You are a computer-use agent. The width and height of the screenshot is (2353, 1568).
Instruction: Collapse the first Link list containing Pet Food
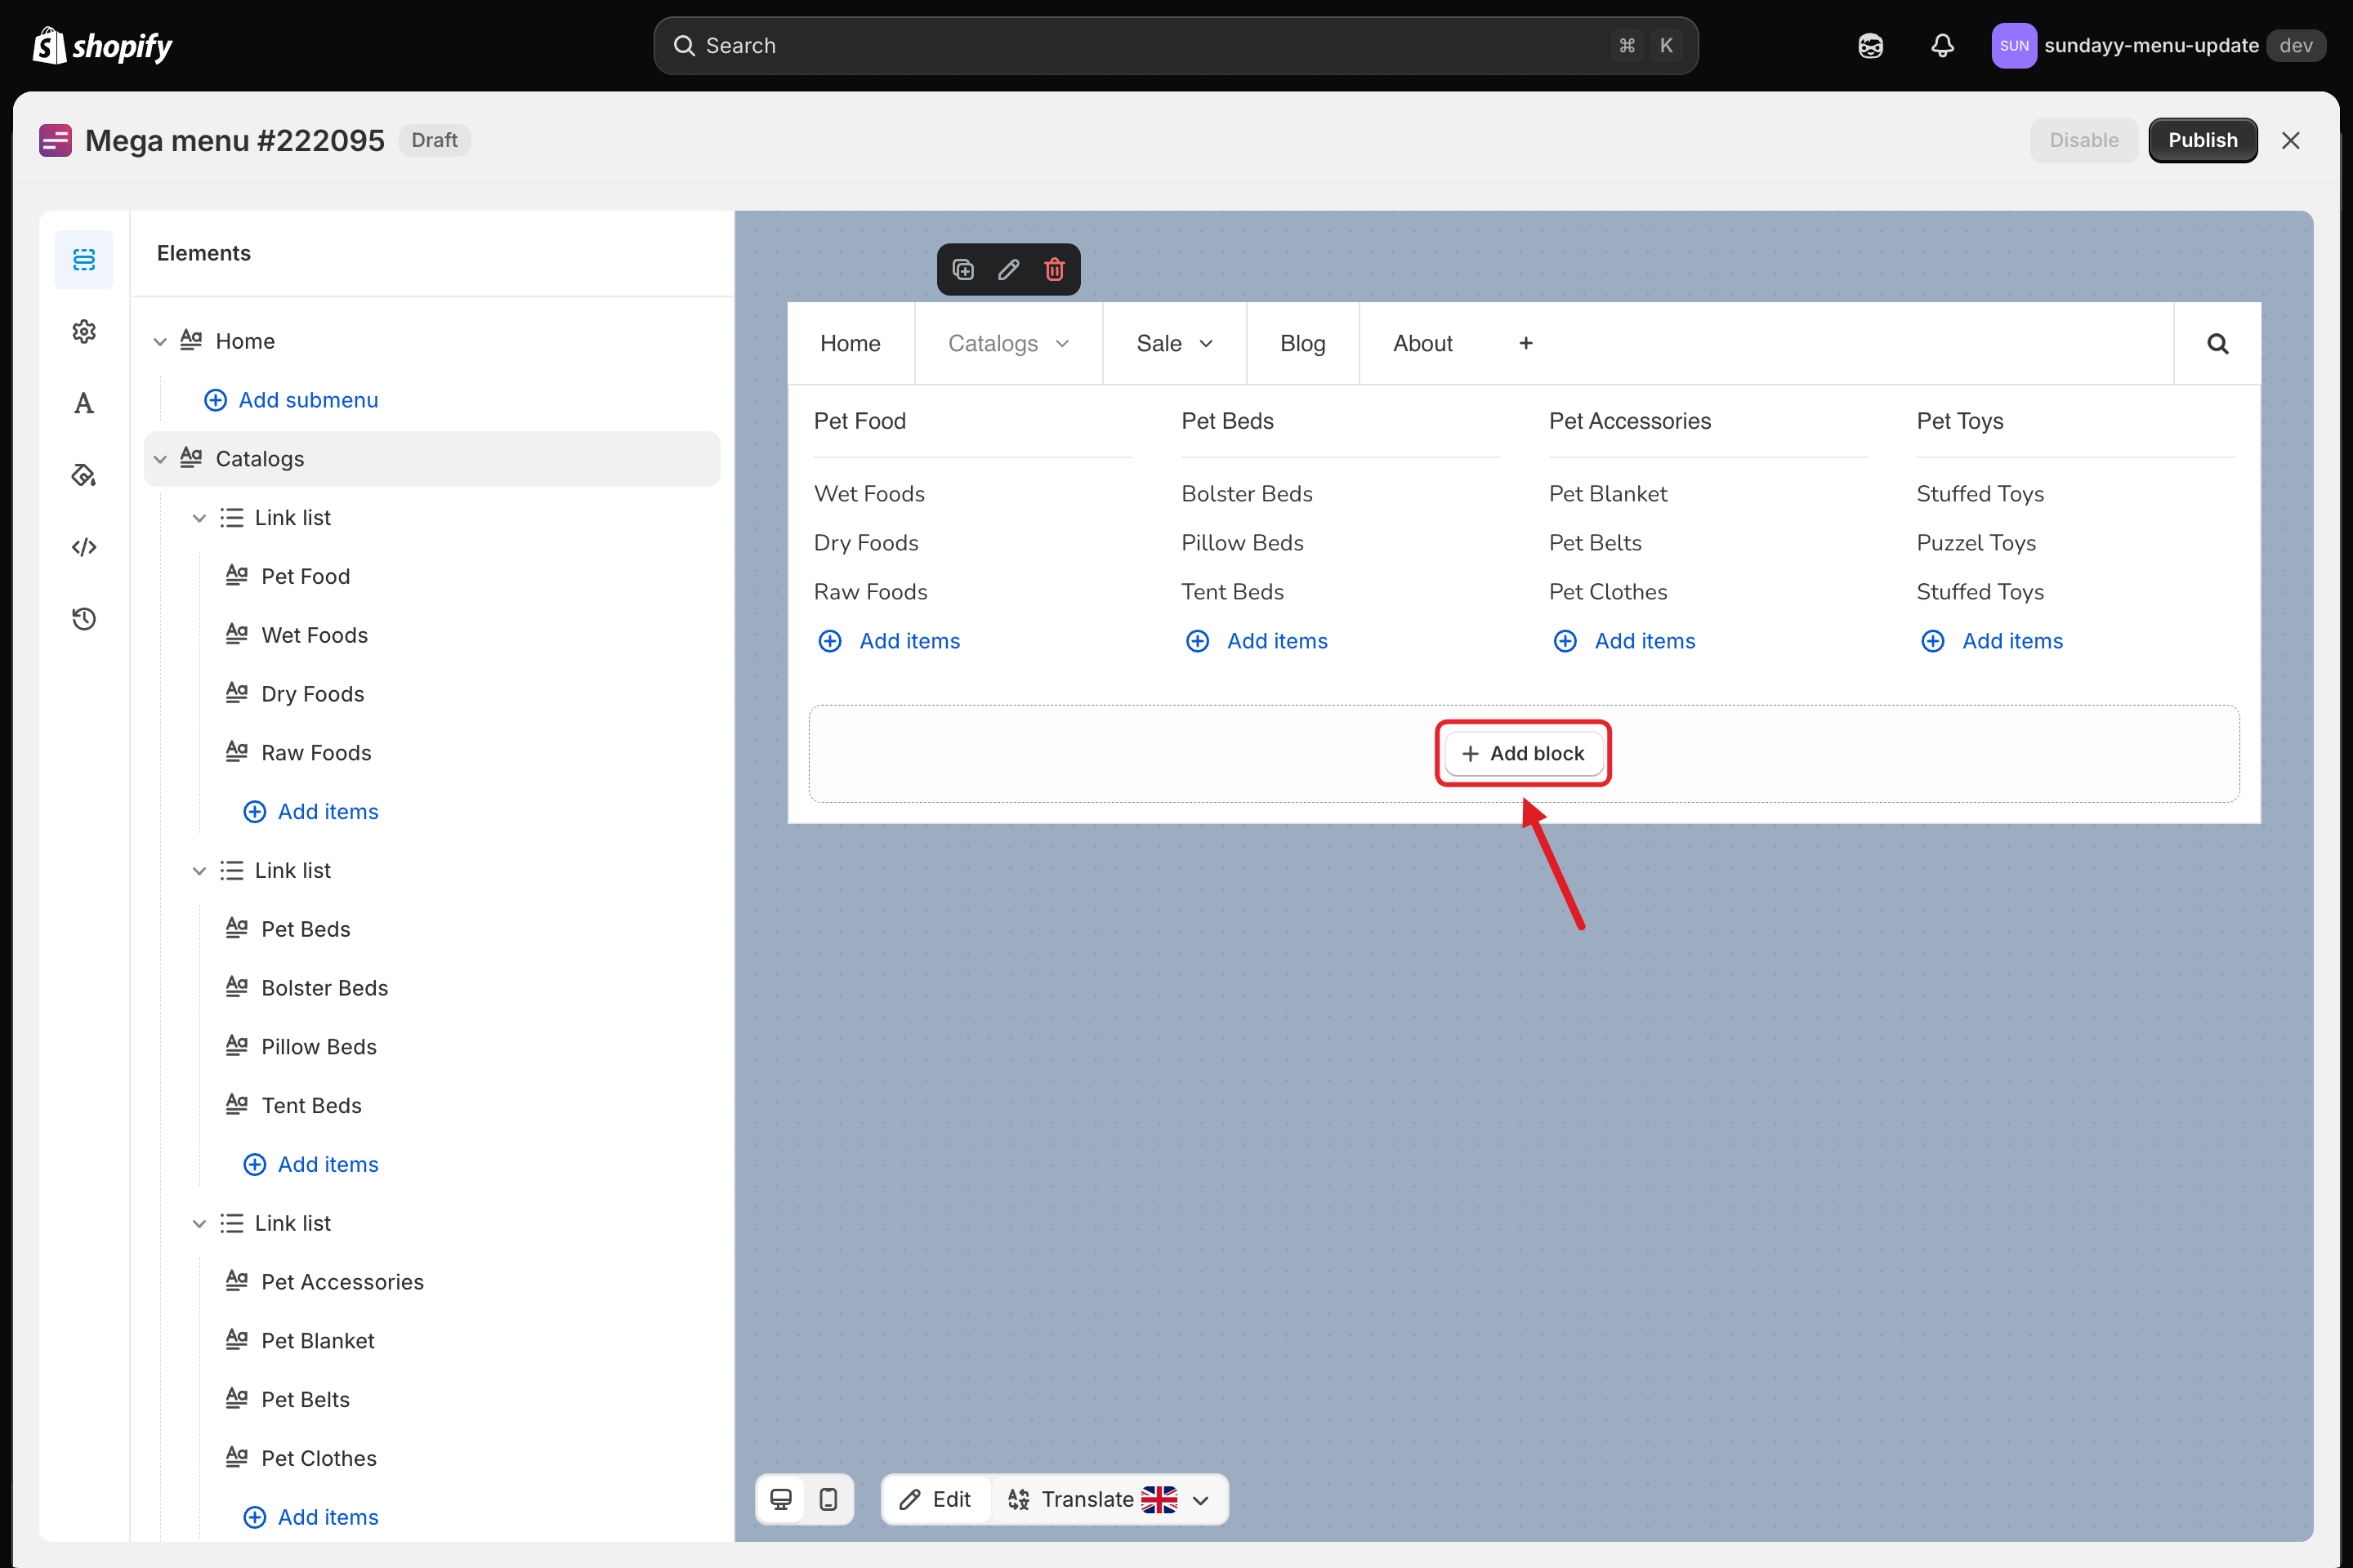coord(199,518)
